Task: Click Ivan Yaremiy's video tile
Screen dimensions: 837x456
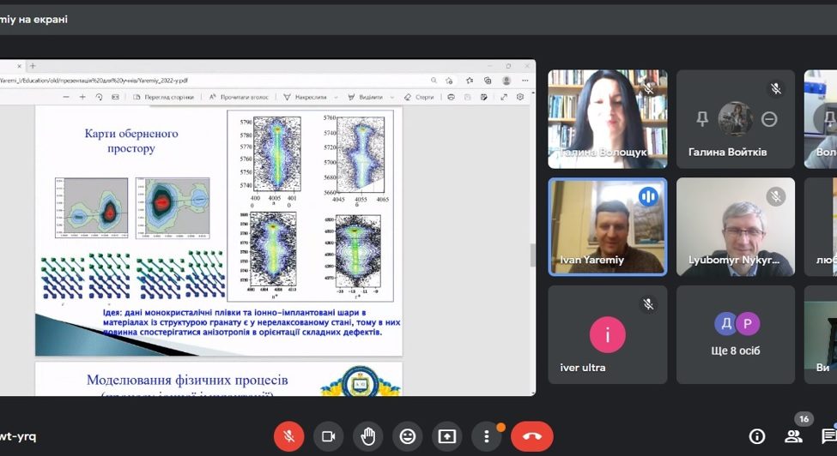Action: [x=608, y=227]
